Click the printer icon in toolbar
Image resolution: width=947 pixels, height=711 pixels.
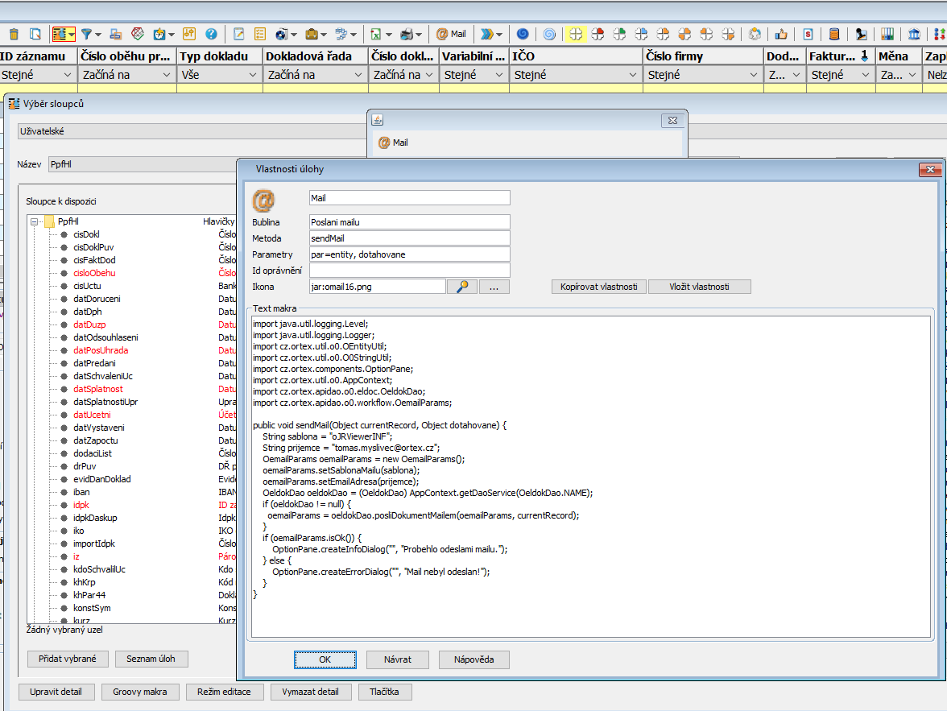(x=407, y=34)
